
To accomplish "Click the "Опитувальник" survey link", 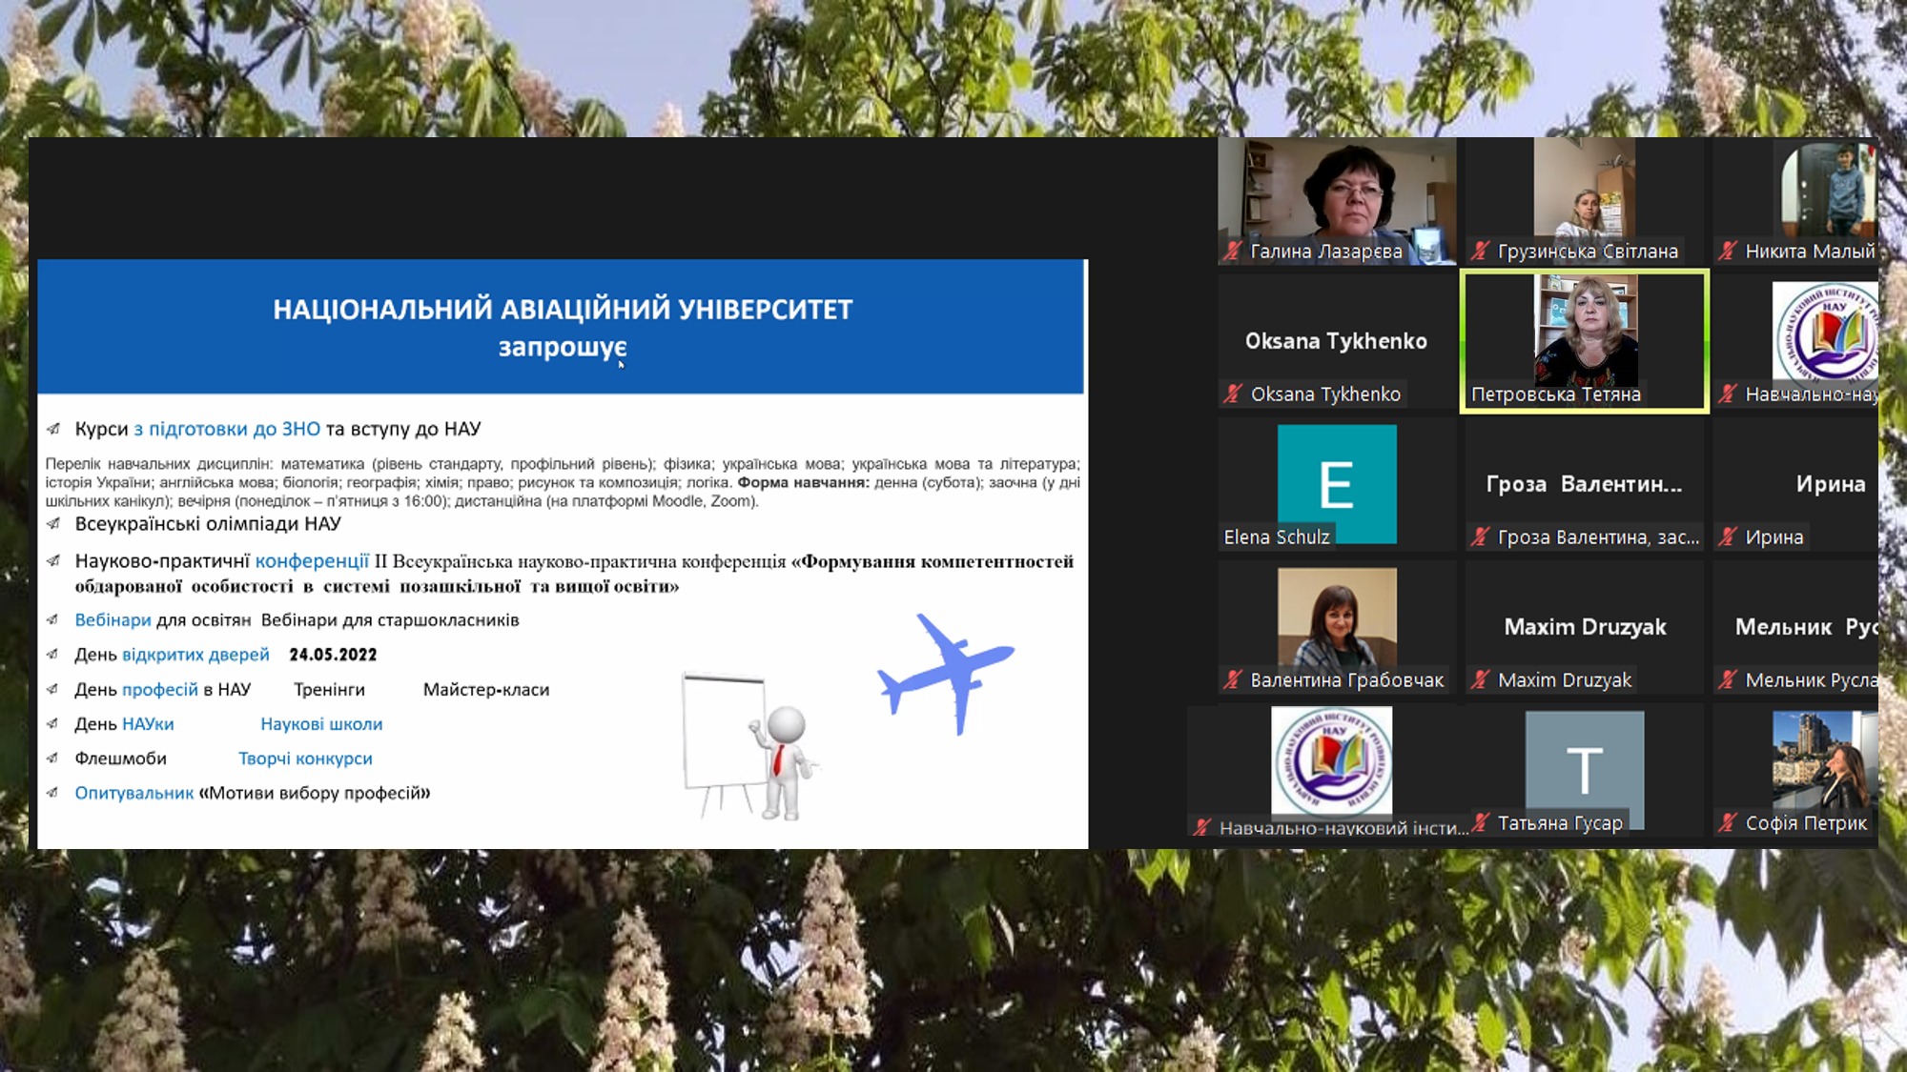I will pos(133,793).
